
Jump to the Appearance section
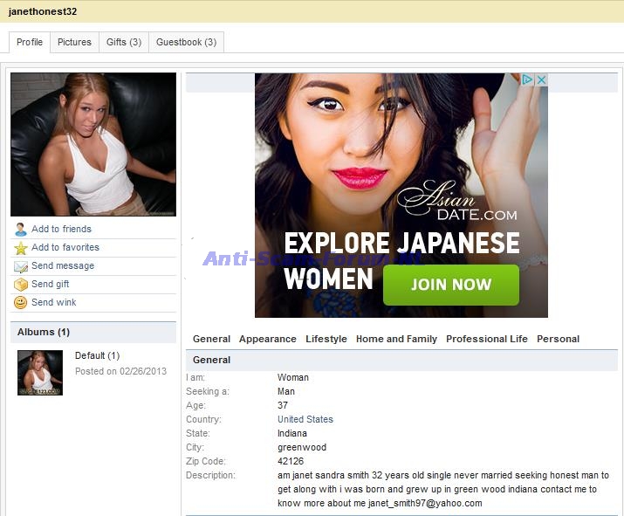pyautogui.click(x=268, y=339)
